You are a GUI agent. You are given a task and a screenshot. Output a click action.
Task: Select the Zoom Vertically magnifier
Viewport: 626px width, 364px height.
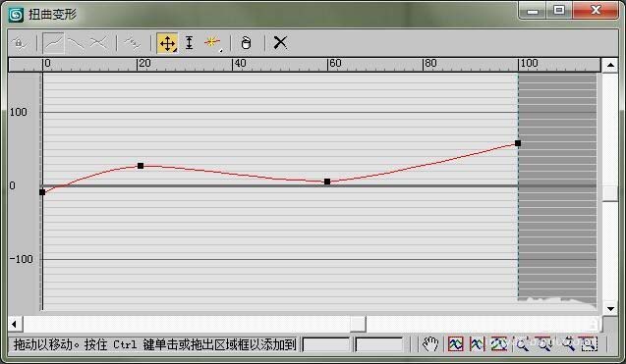pos(544,343)
